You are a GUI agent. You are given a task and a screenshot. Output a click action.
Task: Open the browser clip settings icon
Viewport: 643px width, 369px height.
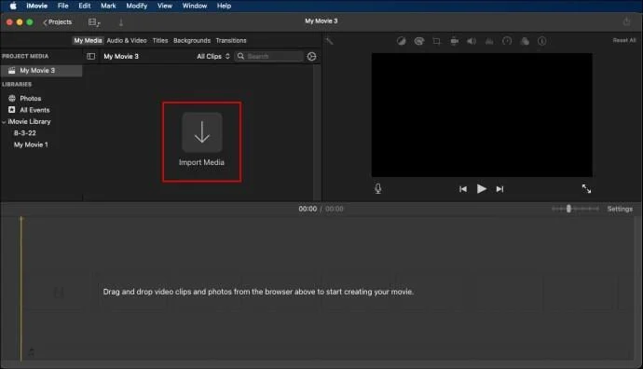click(x=311, y=56)
